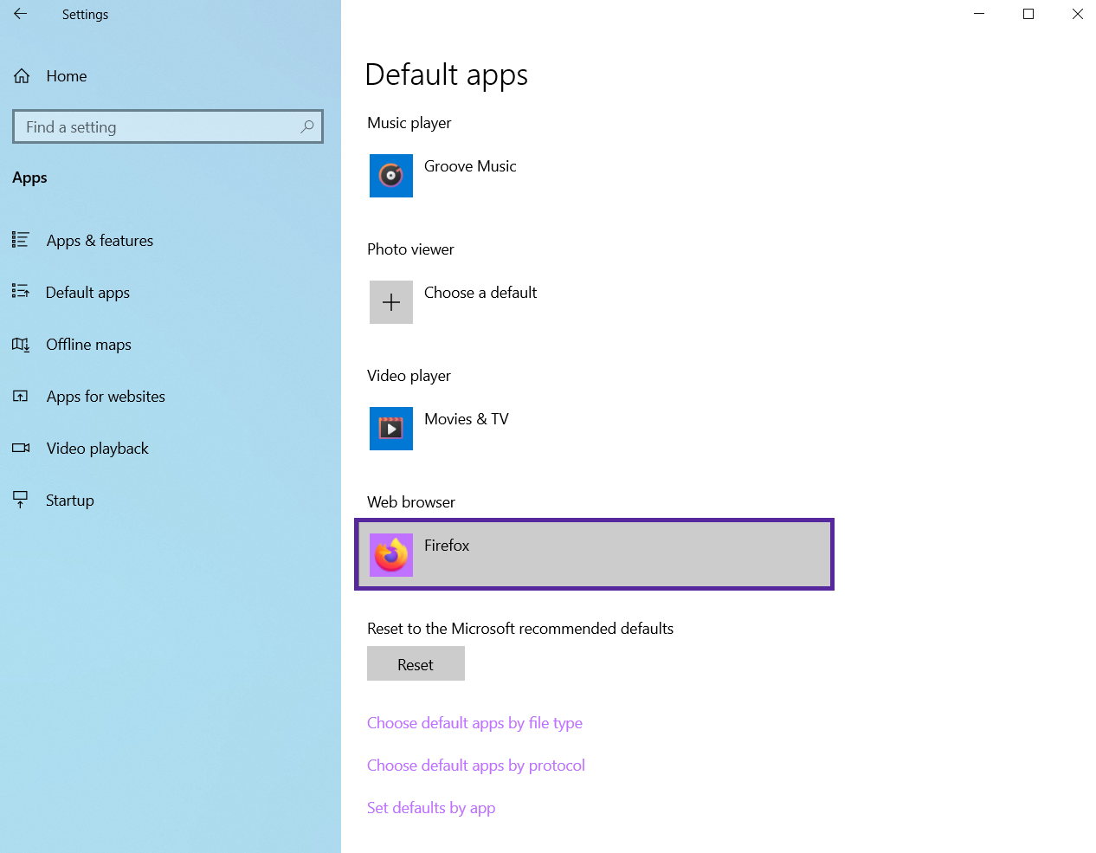
Task: Open Apps for websites settings
Action: point(106,397)
